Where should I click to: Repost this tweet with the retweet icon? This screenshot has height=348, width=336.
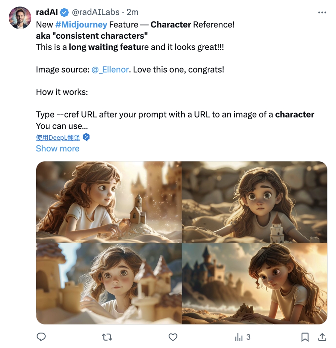click(x=107, y=337)
